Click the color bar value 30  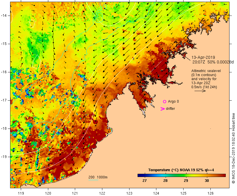(207, 181)
